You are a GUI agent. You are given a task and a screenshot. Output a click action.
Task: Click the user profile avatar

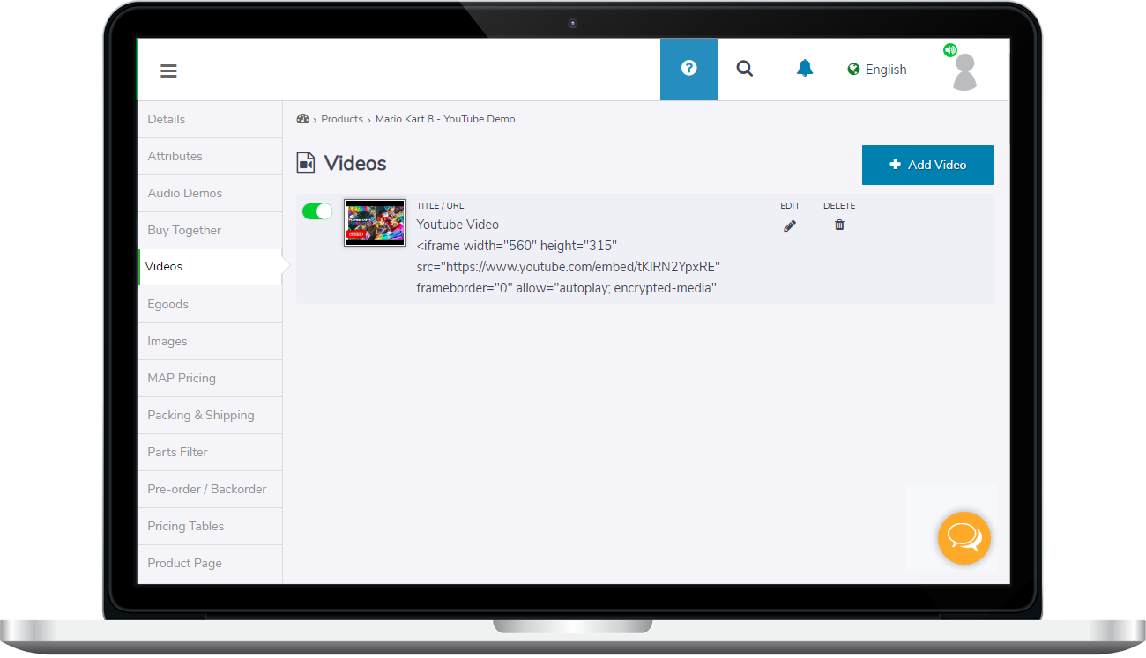(x=964, y=72)
